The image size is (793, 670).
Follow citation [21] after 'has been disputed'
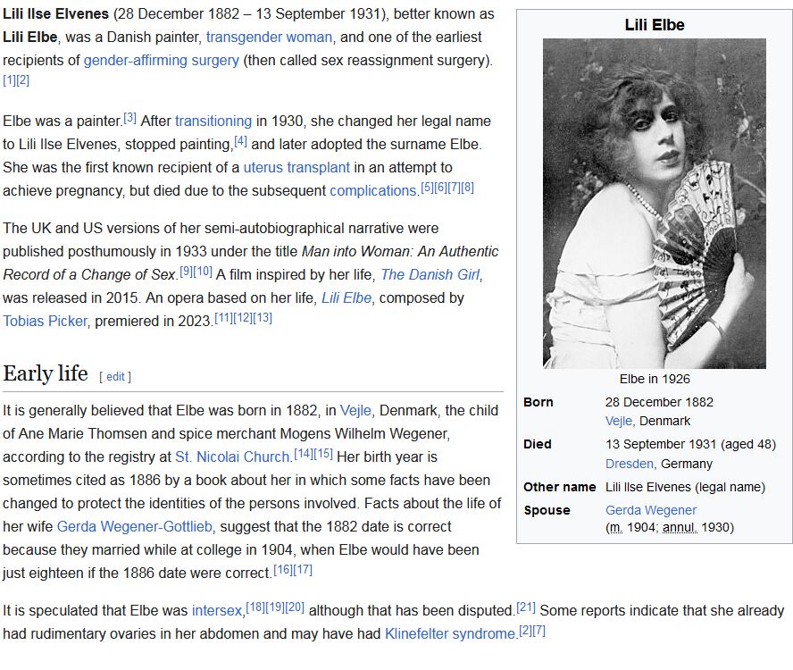526,607
